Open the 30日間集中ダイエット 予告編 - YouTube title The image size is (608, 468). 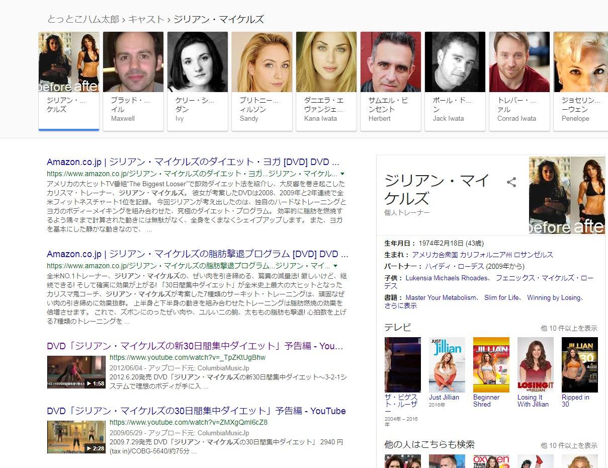point(196,411)
